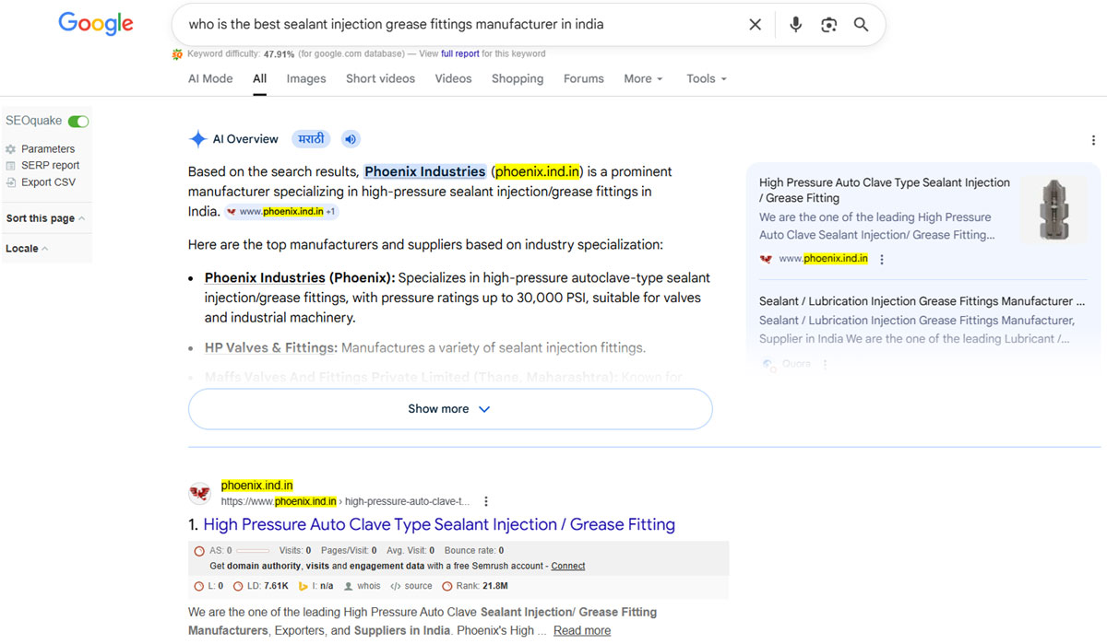Click the Semrush Connect link
1107x644 pixels.
click(x=568, y=566)
